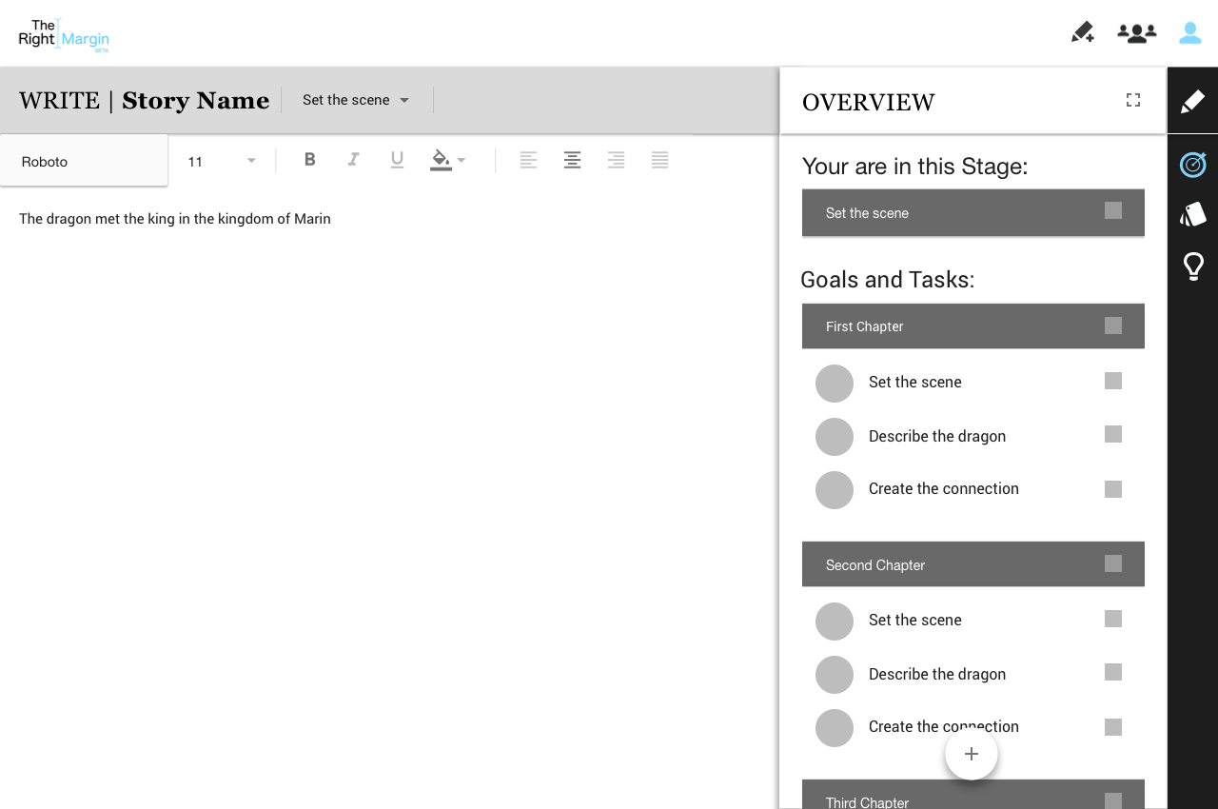Screen dimensions: 1218x809
Task: Open the Set the scene stage dropdown
Action: 356,100
